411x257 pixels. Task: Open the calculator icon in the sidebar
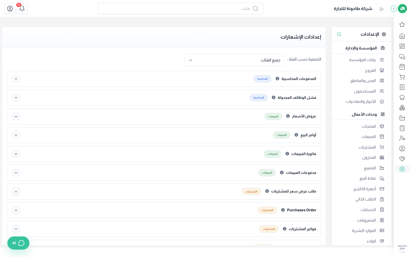tap(402, 128)
